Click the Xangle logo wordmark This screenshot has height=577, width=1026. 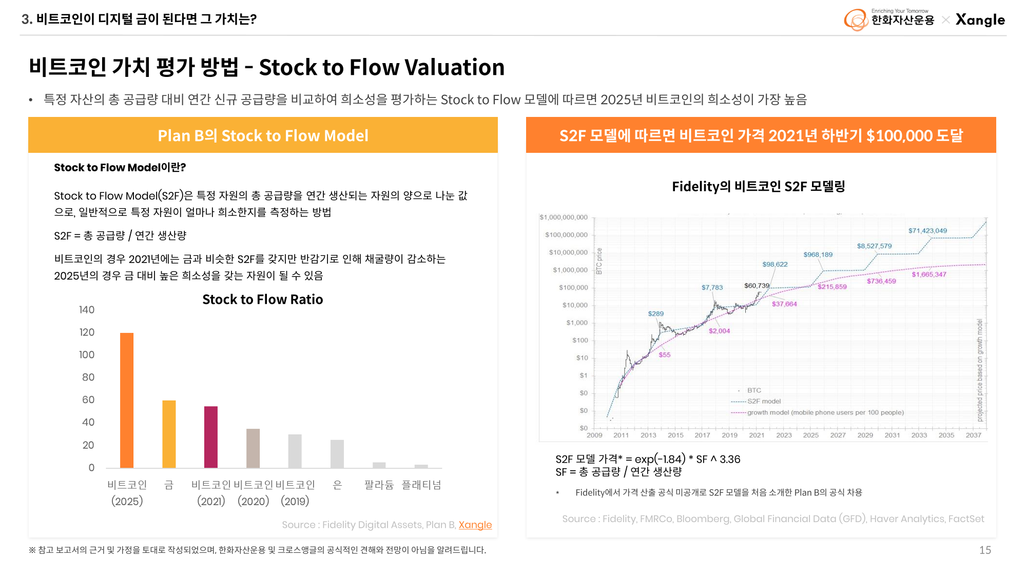click(x=980, y=20)
